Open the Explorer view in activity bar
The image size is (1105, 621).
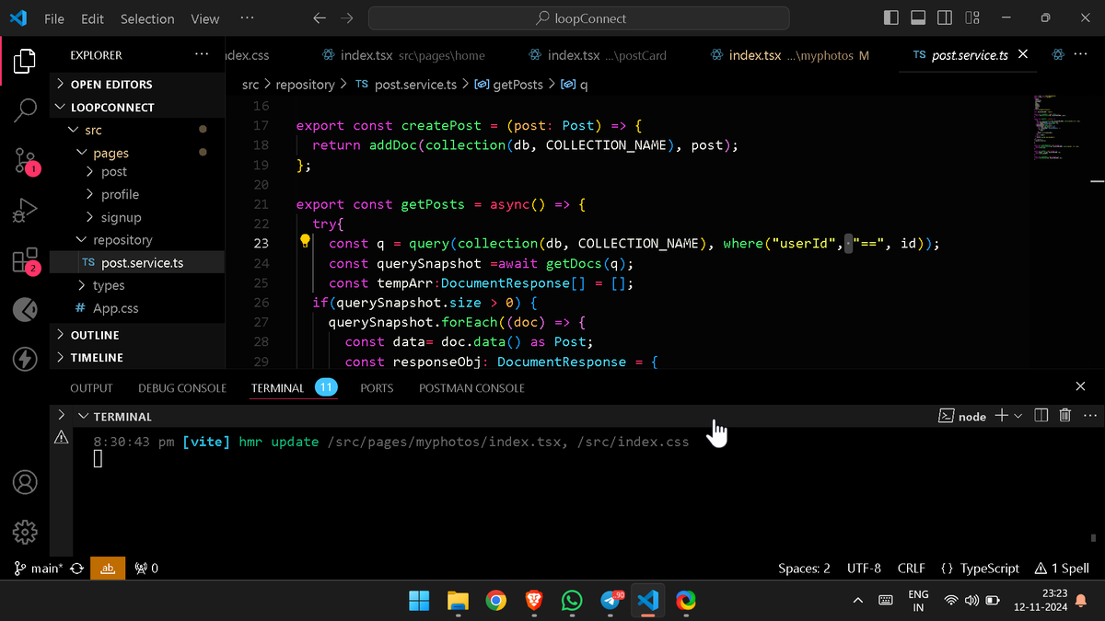pos(25,62)
